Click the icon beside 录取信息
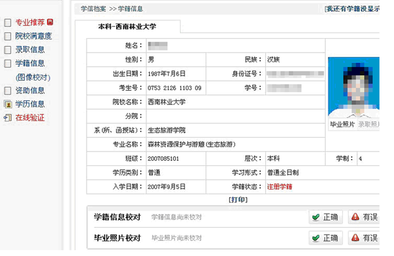Screen dimensions: 394x256 (7, 50)
